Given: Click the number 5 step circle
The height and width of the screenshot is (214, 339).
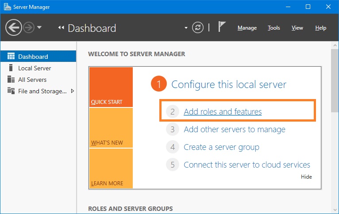Looking at the screenshot, I should pos(172,165).
